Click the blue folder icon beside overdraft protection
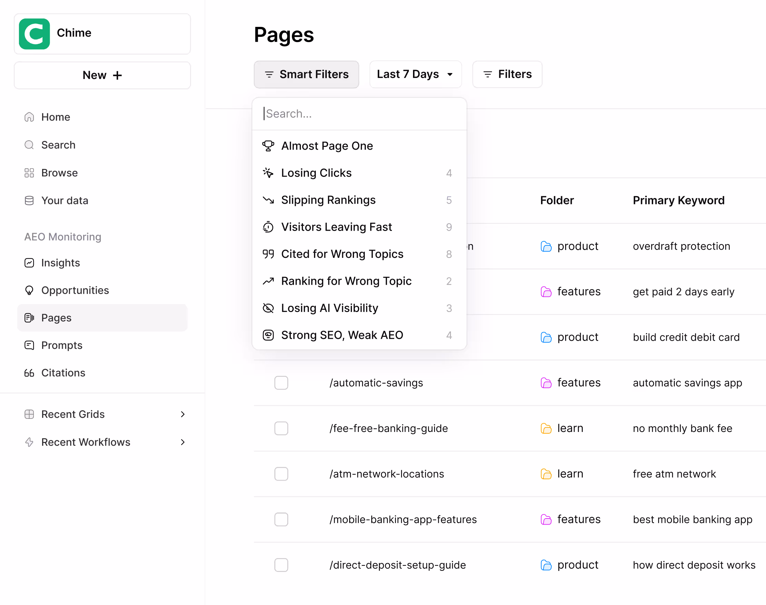Viewport: 766px width, 605px height. pyautogui.click(x=546, y=246)
